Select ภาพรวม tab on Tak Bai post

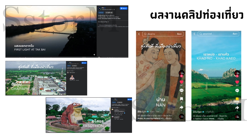click(101, 13)
